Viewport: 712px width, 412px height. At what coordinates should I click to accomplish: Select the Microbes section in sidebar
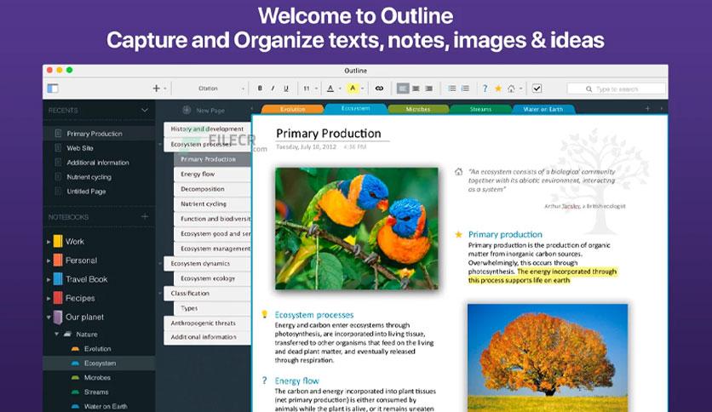[99, 377]
